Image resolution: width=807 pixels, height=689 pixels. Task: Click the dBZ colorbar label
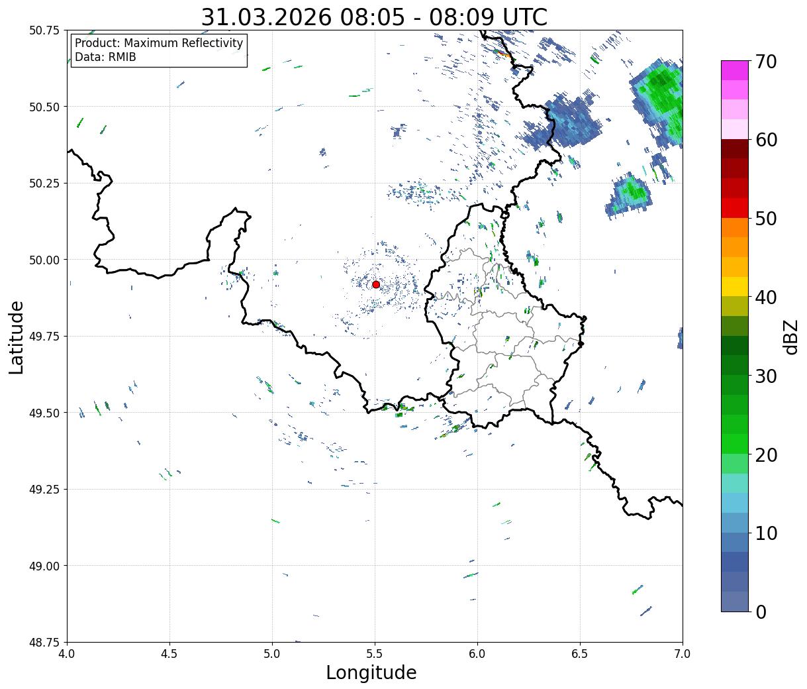pos(790,336)
